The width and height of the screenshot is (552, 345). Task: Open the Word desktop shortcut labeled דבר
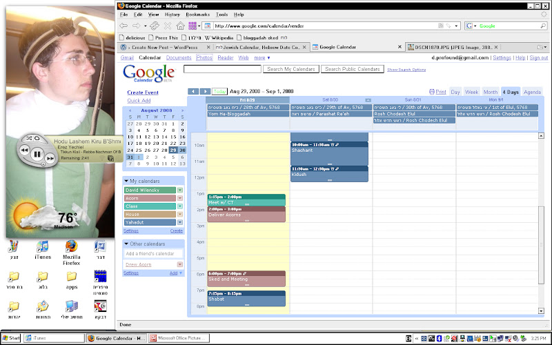[x=100, y=250]
